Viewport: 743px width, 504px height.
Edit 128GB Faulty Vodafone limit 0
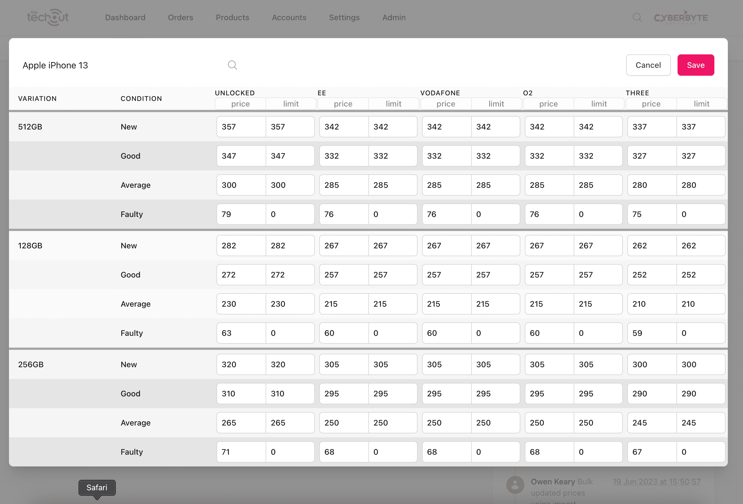[496, 333]
